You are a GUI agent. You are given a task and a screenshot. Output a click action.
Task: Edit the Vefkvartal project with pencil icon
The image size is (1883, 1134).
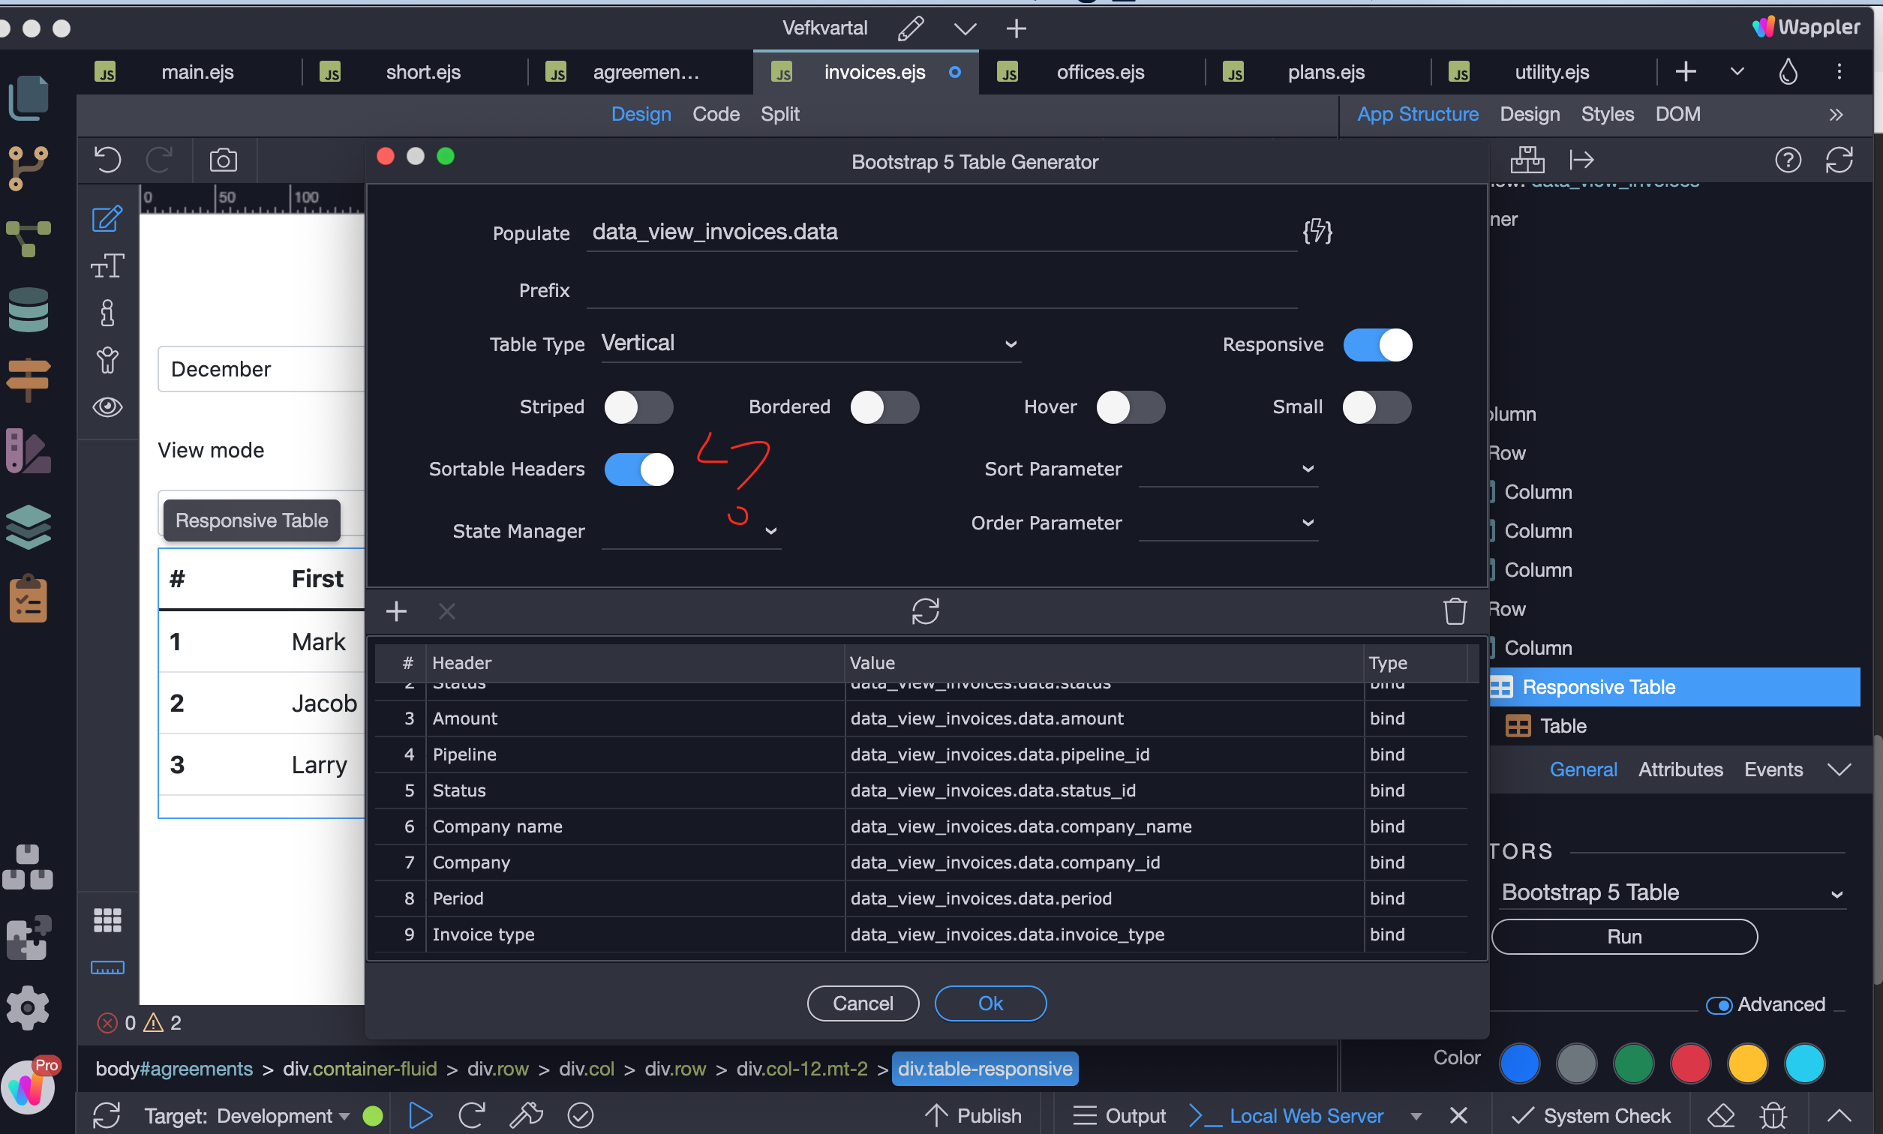[911, 29]
